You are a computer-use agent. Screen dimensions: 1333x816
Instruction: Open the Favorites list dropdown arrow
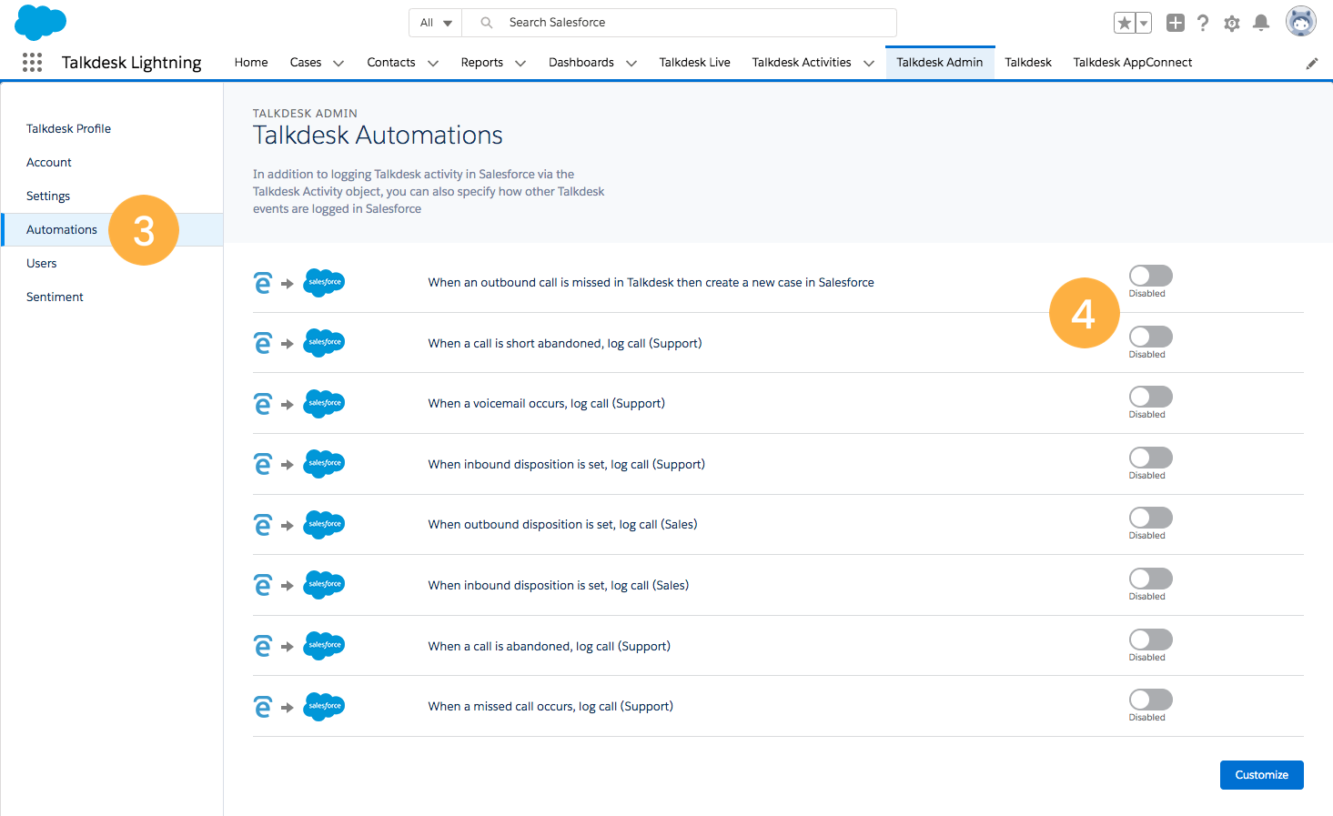pos(1144,23)
